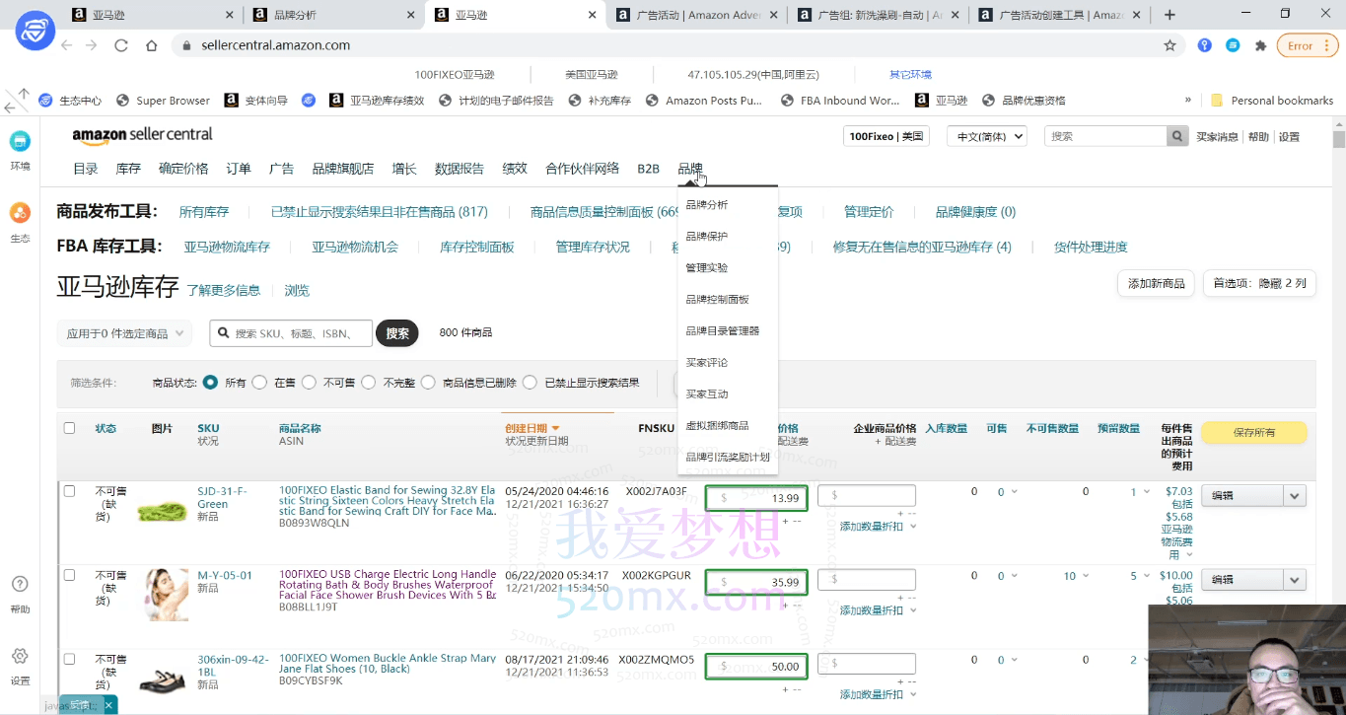The image size is (1346, 715).
Task: Click the 帮助 question mark sidebar icon
Action: 20,584
